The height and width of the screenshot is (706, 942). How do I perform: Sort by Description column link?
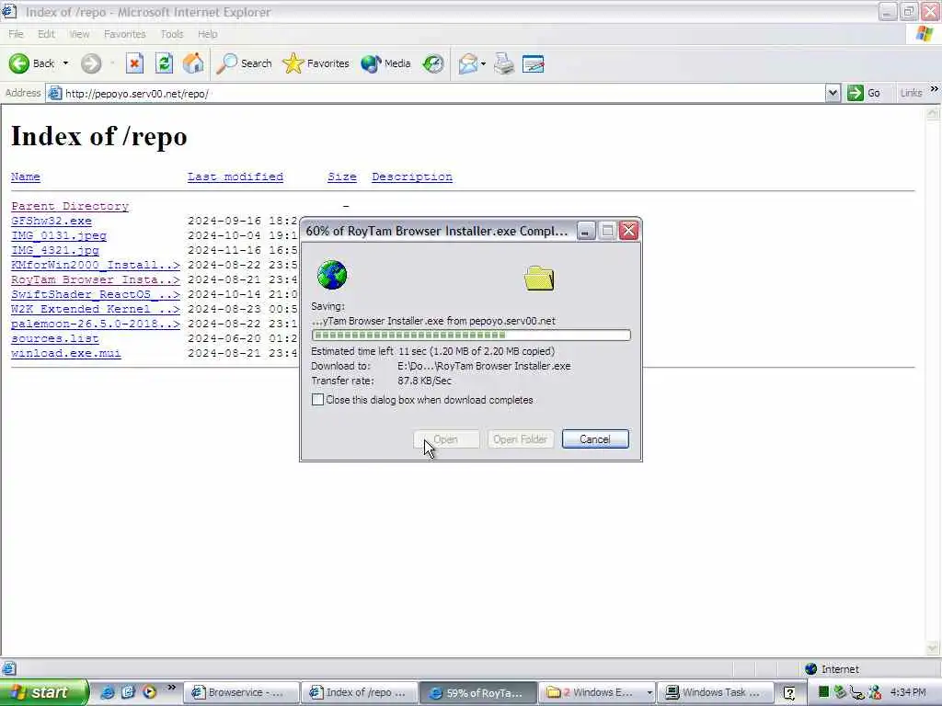click(x=412, y=176)
